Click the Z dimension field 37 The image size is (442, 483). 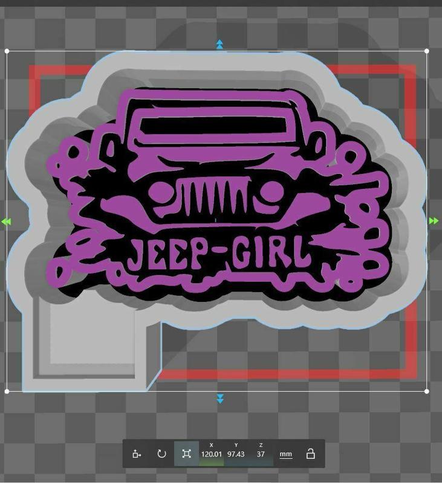pos(261,454)
